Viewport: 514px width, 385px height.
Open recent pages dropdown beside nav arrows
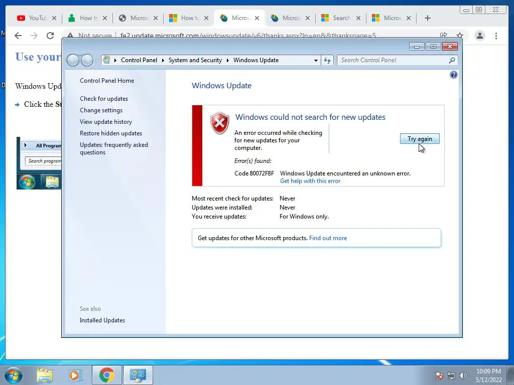point(97,61)
